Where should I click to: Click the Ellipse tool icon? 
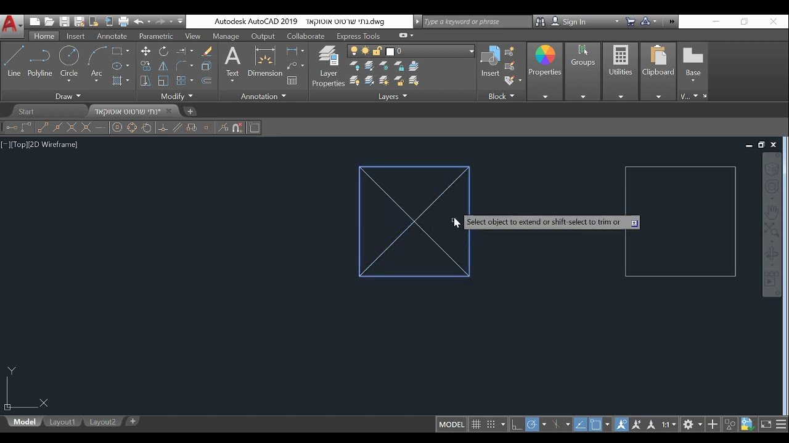[117, 66]
